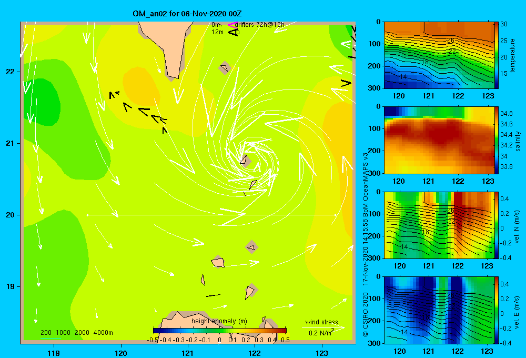Screen dimensions: 526x358
Task: Click the temperature colorbar
Action: click(496, 55)
